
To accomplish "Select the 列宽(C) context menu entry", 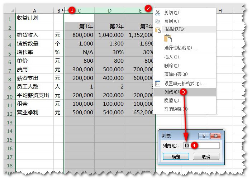I will (185, 92).
